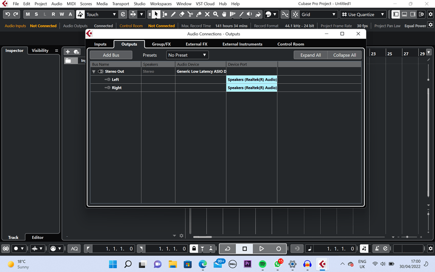
Task: Open record mode dropdown in transport
Action: 22,249
